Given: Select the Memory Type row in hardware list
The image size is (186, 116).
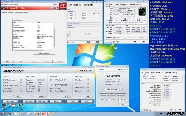Looking at the screenshot, I should [x=33, y=43].
